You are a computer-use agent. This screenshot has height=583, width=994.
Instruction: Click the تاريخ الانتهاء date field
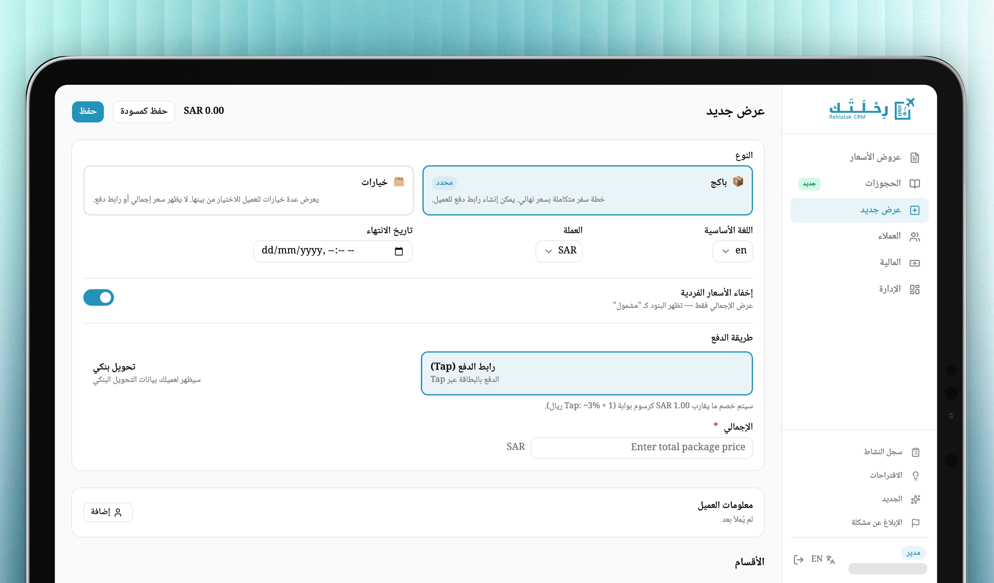(333, 251)
